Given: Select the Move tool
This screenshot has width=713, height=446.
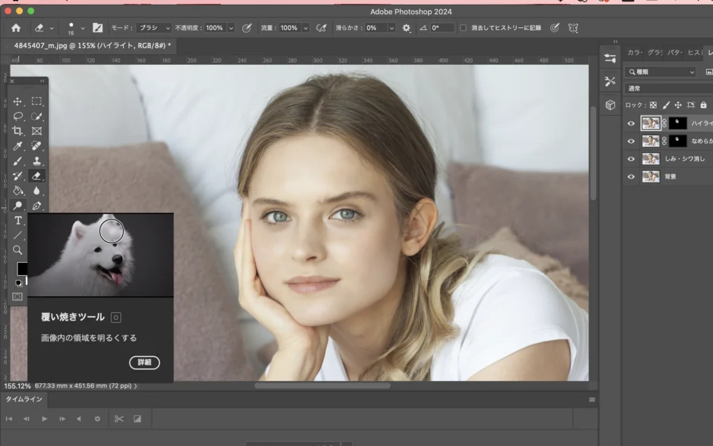Looking at the screenshot, I should point(18,101).
